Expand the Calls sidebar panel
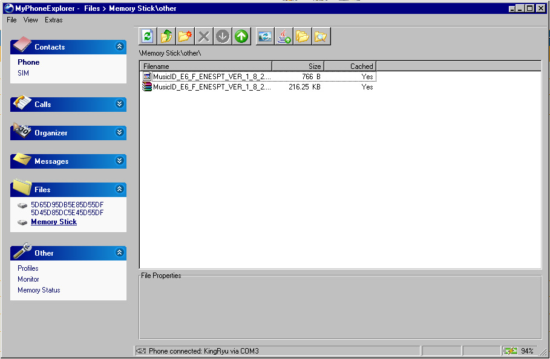This screenshot has width=550, height=359. tap(119, 105)
